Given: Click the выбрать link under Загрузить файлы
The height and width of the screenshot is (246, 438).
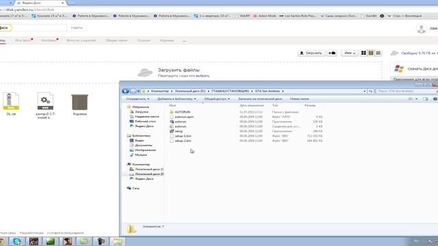Looking at the screenshot, I should (x=203, y=76).
